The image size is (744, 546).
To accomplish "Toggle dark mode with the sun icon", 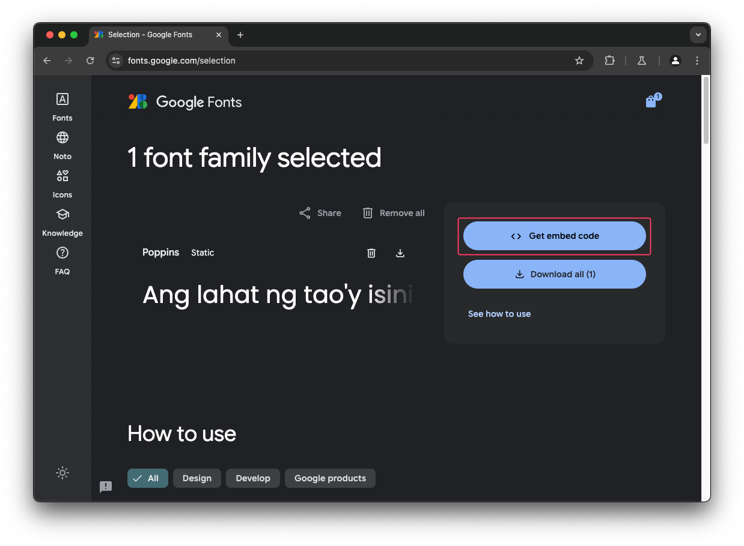I will (63, 473).
